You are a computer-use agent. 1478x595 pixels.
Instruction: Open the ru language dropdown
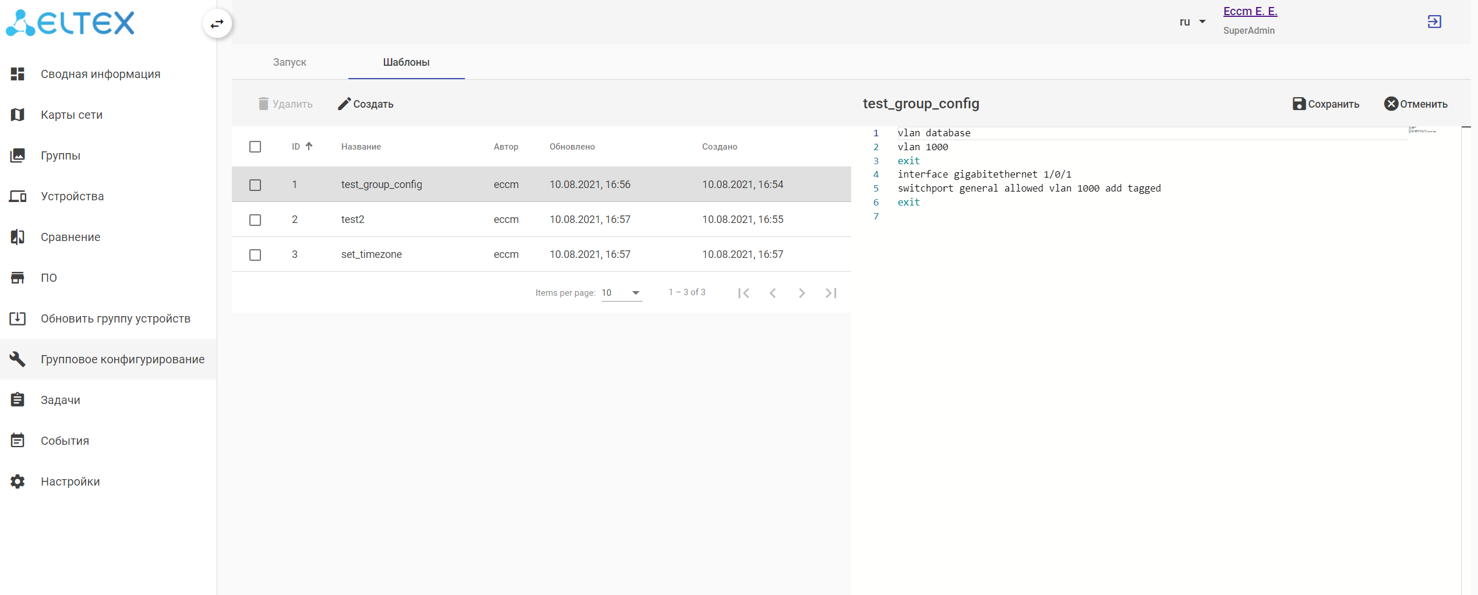[x=1192, y=22]
